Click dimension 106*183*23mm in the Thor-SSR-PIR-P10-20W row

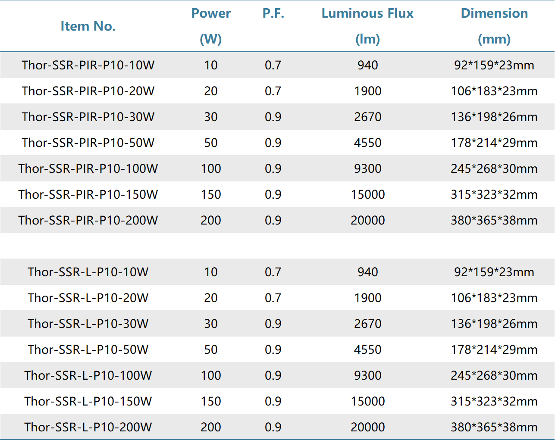tap(494, 91)
